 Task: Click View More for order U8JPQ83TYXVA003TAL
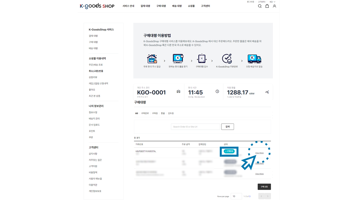point(259,153)
